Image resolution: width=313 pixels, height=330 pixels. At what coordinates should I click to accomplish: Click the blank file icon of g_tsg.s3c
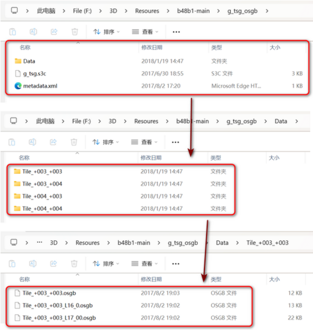coord(18,74)
